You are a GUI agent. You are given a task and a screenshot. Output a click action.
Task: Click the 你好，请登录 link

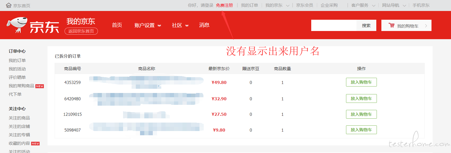(201, 5)
